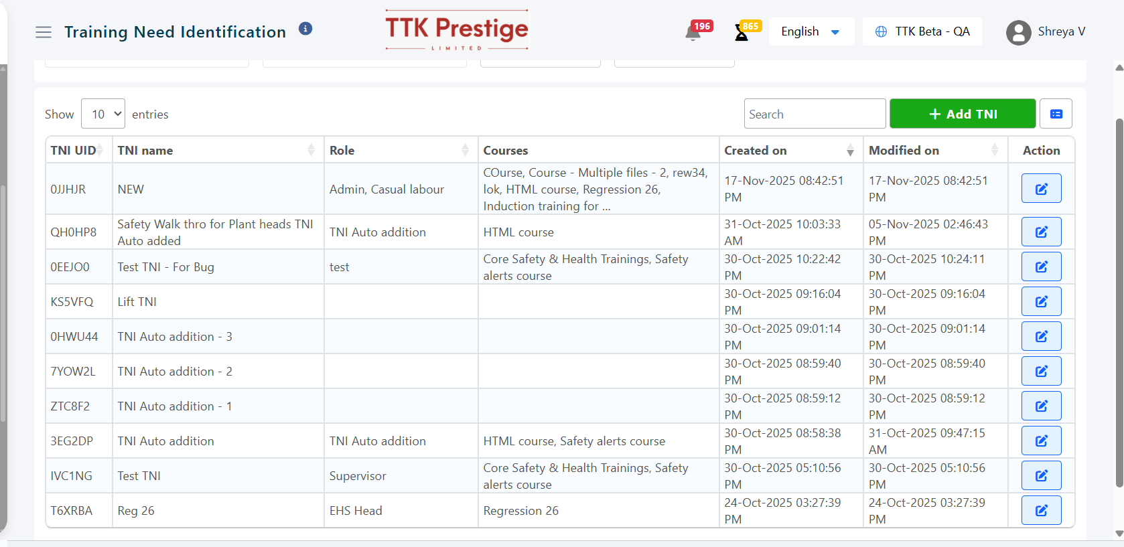Click the blue list view icon button

1056,114
